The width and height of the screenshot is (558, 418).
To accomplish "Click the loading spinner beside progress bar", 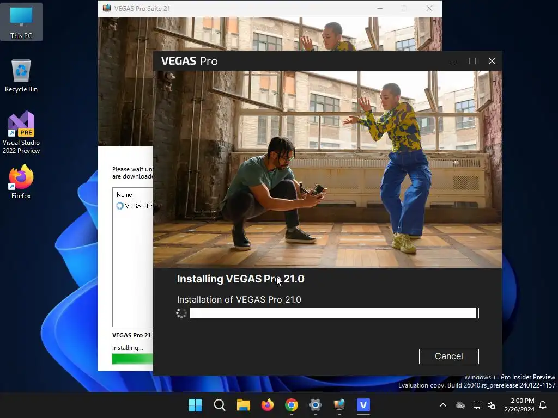I will (x=181, y=313).
